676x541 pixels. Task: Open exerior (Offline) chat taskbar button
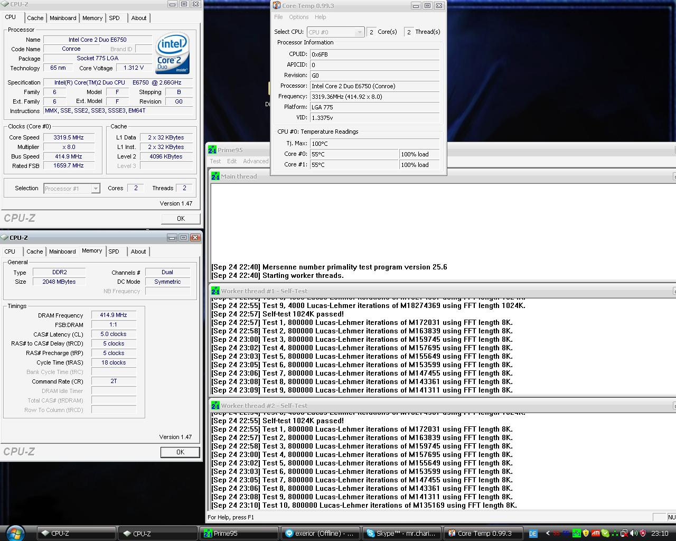(x=321, y=534)
